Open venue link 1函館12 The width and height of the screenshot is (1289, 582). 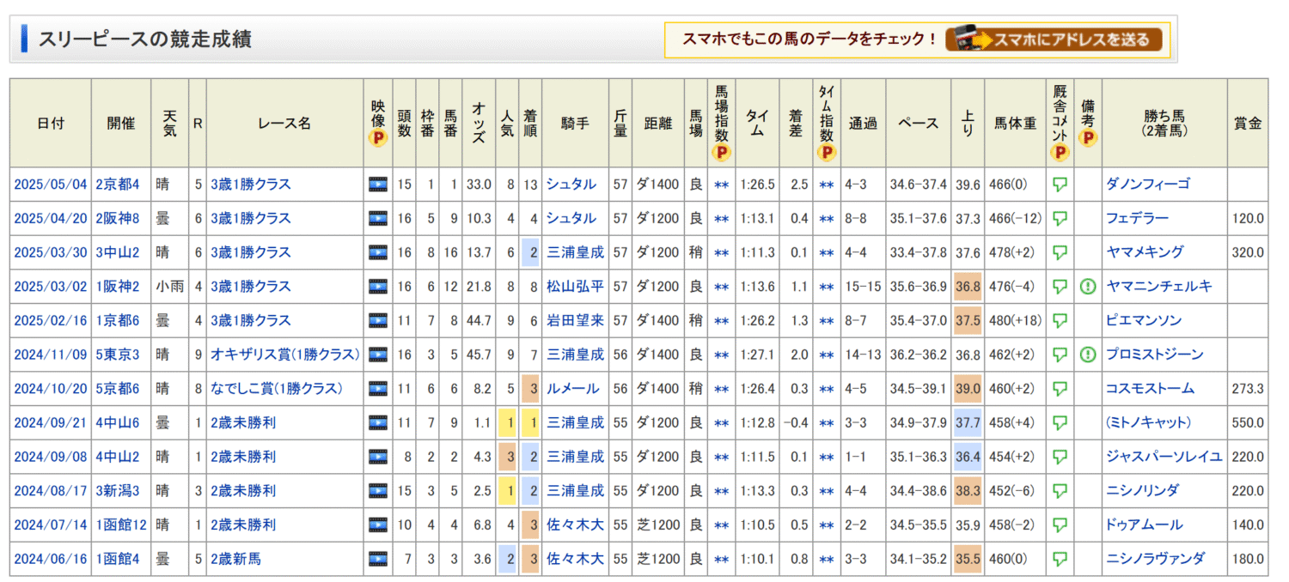pyautogui.click(x=121, y=524)
